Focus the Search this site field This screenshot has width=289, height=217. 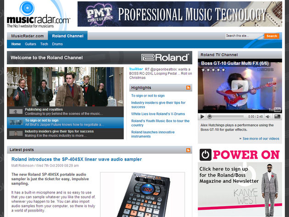pyautogui.click(x=244, y=36)
